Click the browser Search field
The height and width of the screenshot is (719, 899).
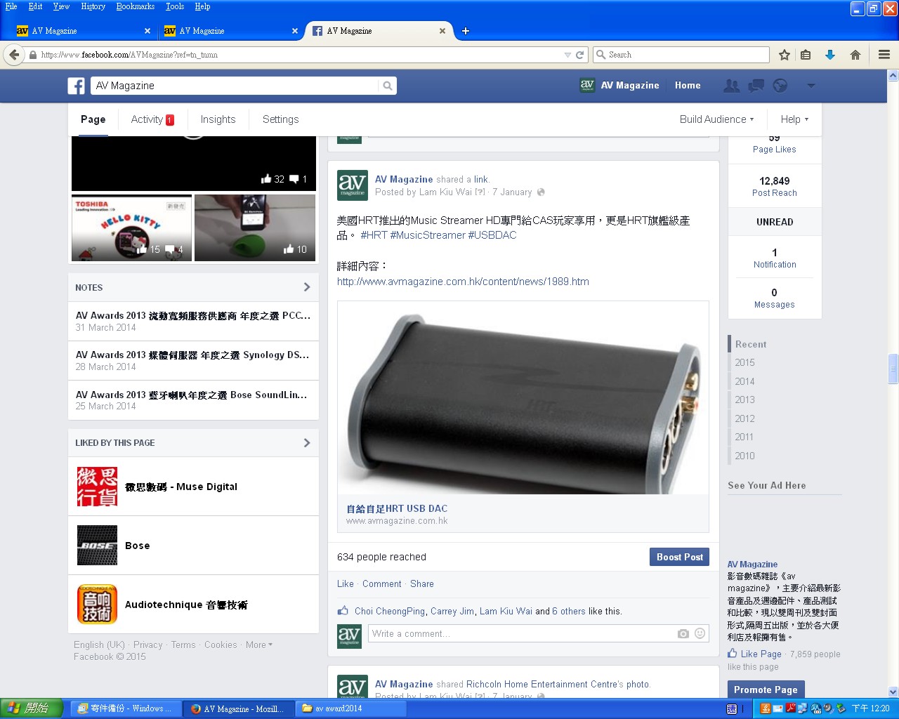pyautogui.click(x=681, y=55)
